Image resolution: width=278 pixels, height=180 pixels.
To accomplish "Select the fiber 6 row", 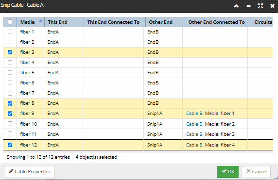I will pos(138,83).
